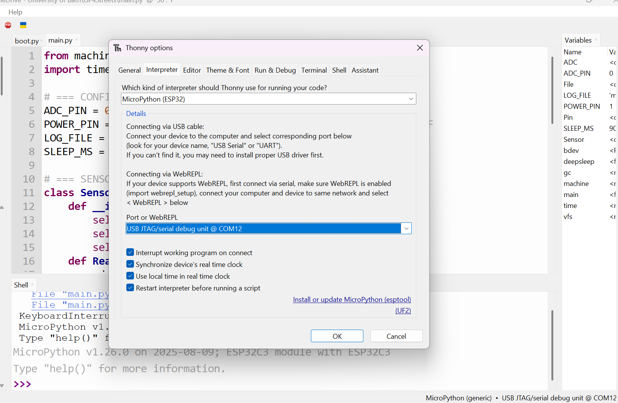Image resolution: width=618 pixels, height=403 pixels.
Task: Select the bdev variable row
Action: tap(589, 151)
